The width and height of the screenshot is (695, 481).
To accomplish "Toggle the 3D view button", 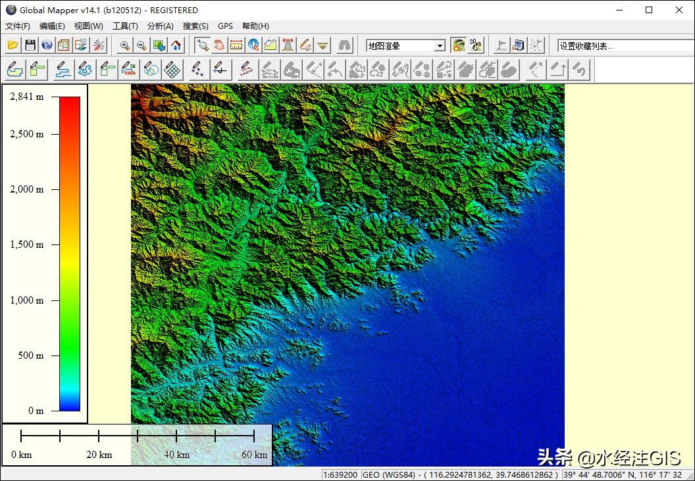I will (x=476, y=45).
